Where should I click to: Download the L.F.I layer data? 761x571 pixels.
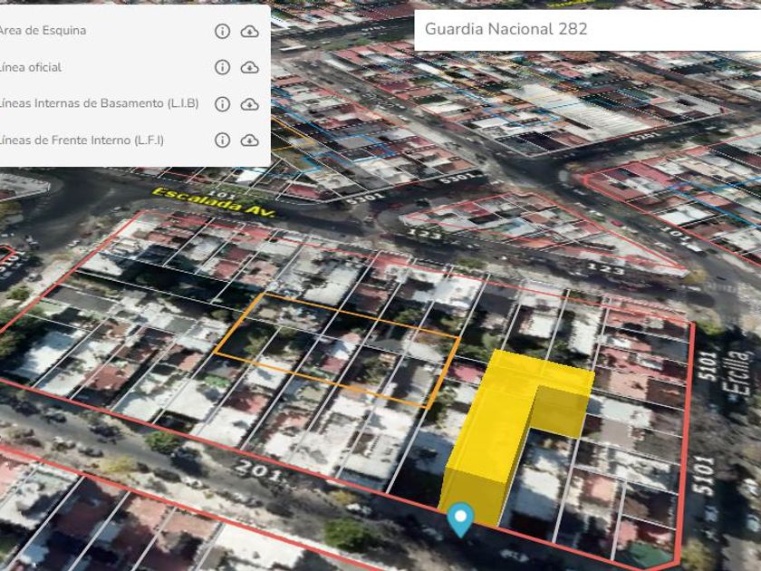point(249,140)
